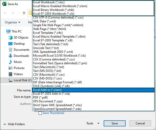156x130 pixels.
Task: Click the Cancel button
Action: click(x=140, y=123)
